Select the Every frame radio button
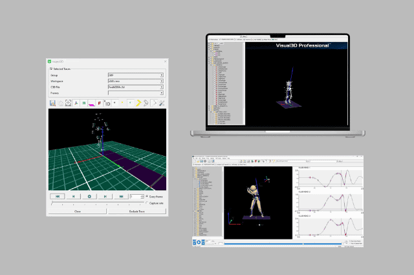This screenshot has height=275, width=414. (x=147, y=196)
